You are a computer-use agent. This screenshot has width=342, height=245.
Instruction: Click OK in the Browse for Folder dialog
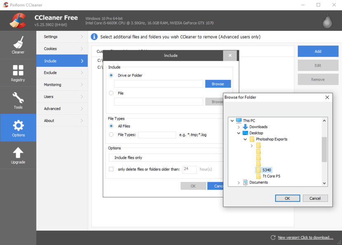coord(287,198)
